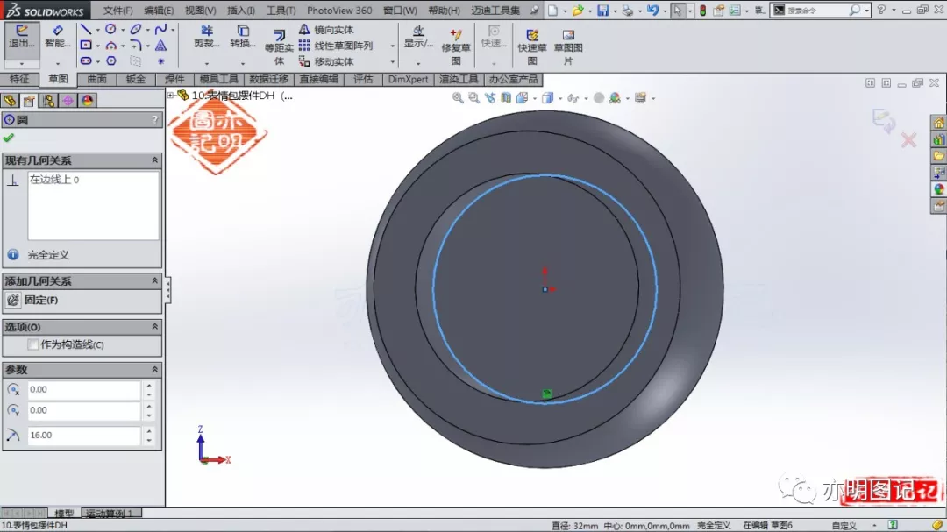The width and height of the screenshot is (947, 532).
Task: Collapse the 现有几何关系 section
Action: [154, 160]
